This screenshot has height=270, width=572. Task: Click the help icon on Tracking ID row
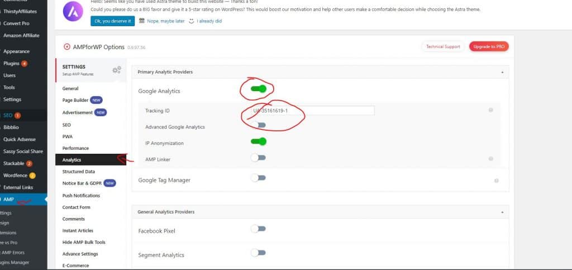coord(490,110)
